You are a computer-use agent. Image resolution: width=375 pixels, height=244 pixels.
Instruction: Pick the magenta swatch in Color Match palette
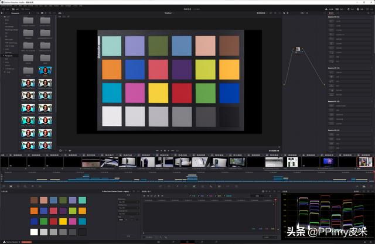click(73, 221)
